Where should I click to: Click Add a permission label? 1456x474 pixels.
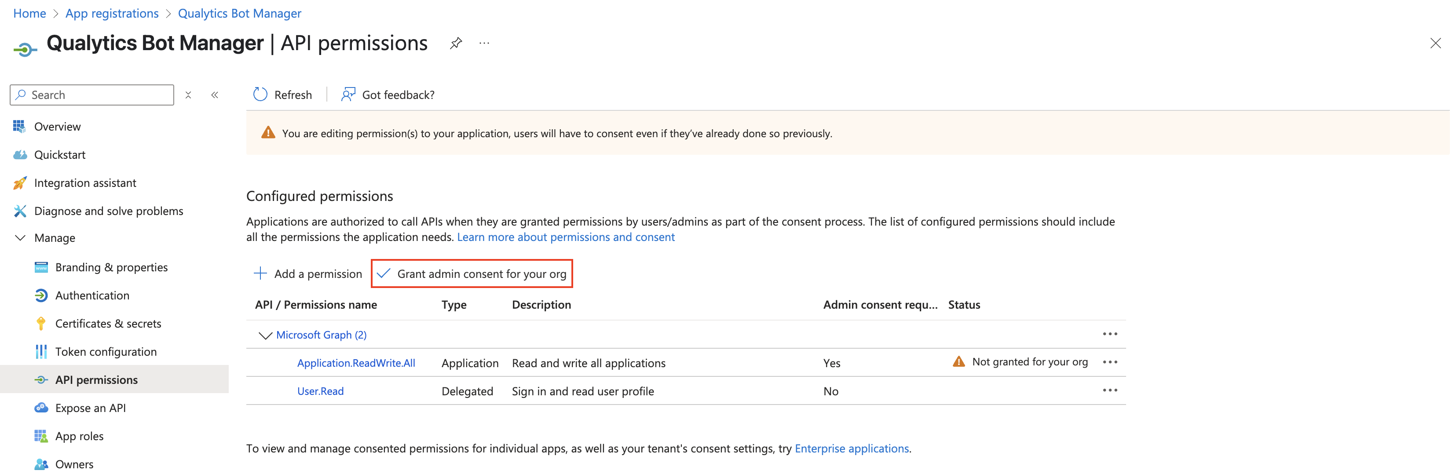[318, 274]
